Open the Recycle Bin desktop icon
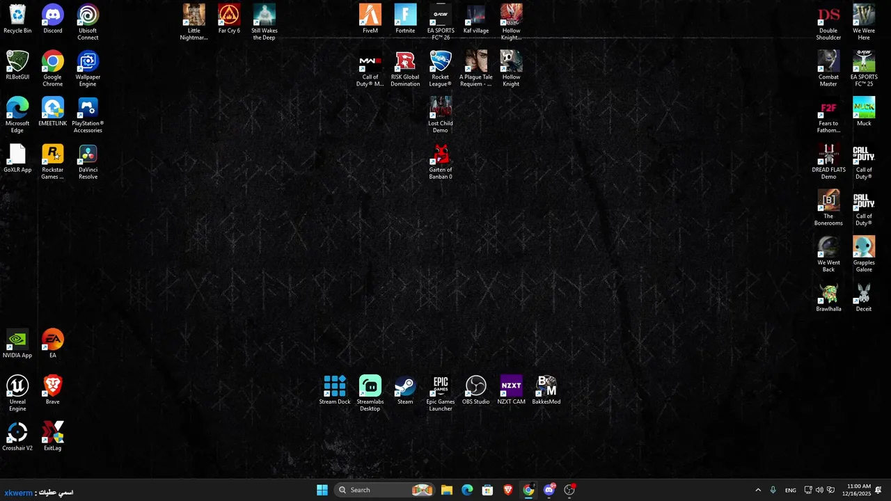This screenshot has width=891, height=501. coord(17,19)
